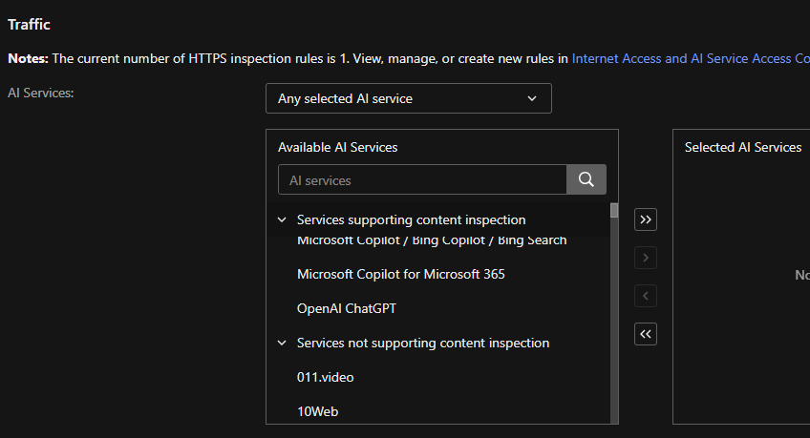Add selected service with single right arrow
810x438 pixels.
646,258
